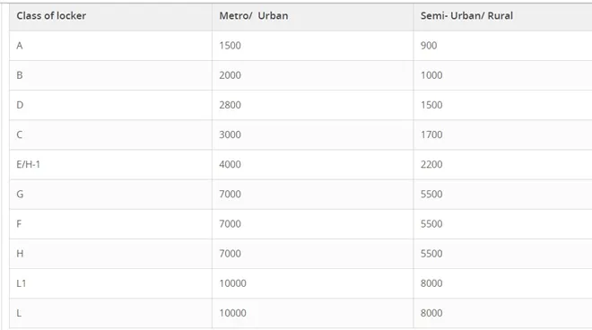This screenshot has width=592, height=330.
Task: Click the 'Class of locker' column header
Action: tap(51, 16)
